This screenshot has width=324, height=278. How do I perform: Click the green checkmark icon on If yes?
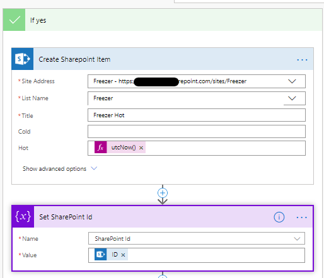pyautogui.click(x=14, y=20)
